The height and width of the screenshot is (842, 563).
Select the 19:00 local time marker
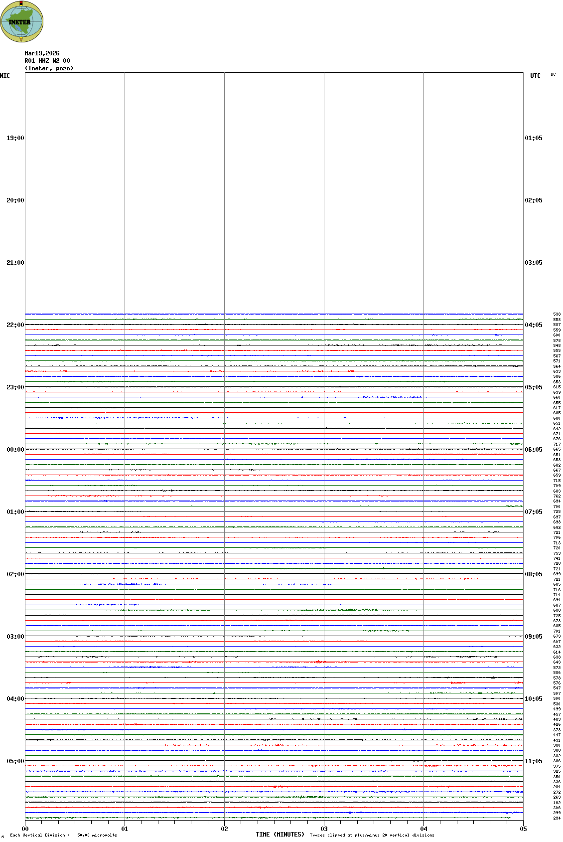click(x=15, y=138)
